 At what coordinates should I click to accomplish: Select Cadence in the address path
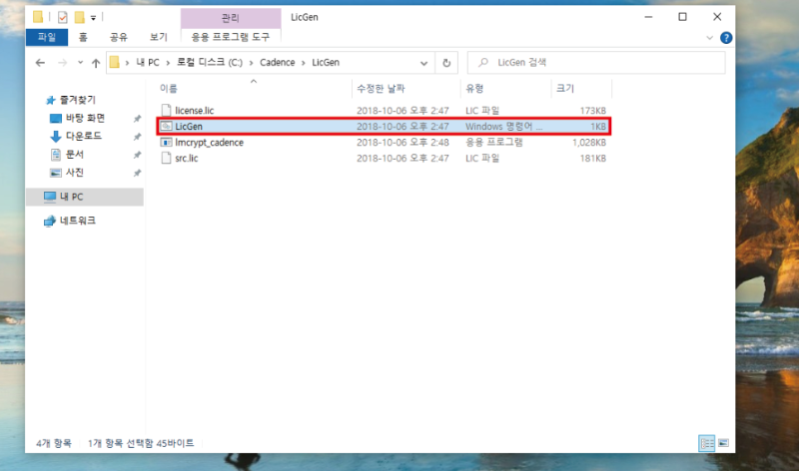278,63
